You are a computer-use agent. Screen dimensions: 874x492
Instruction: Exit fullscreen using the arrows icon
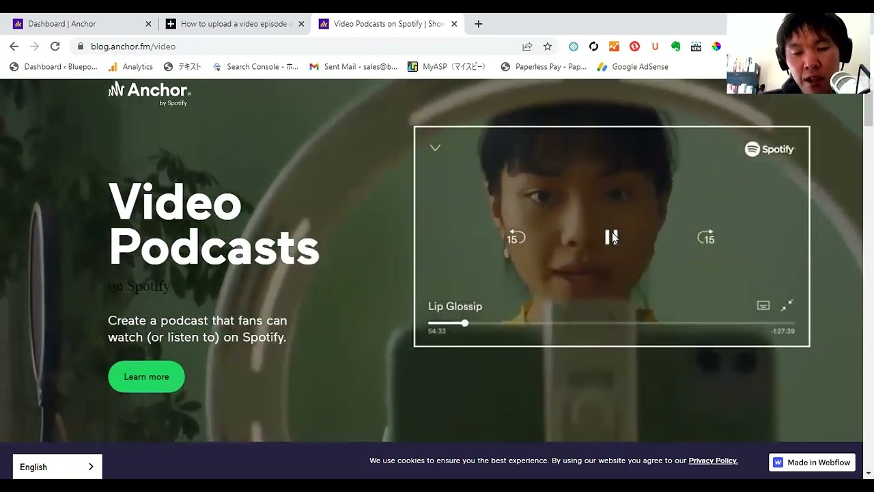787,305
